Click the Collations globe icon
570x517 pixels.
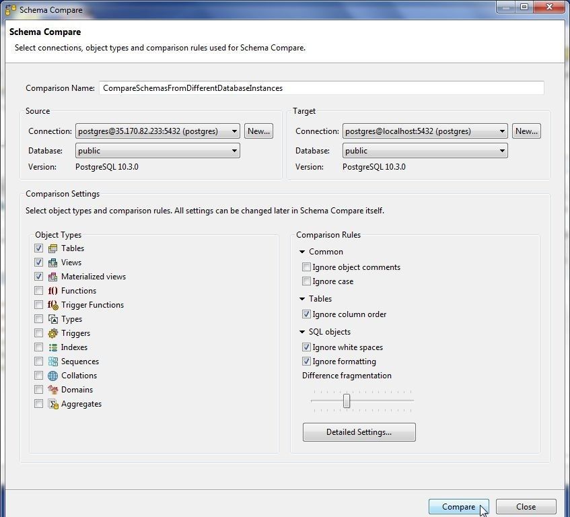point(52,376)
